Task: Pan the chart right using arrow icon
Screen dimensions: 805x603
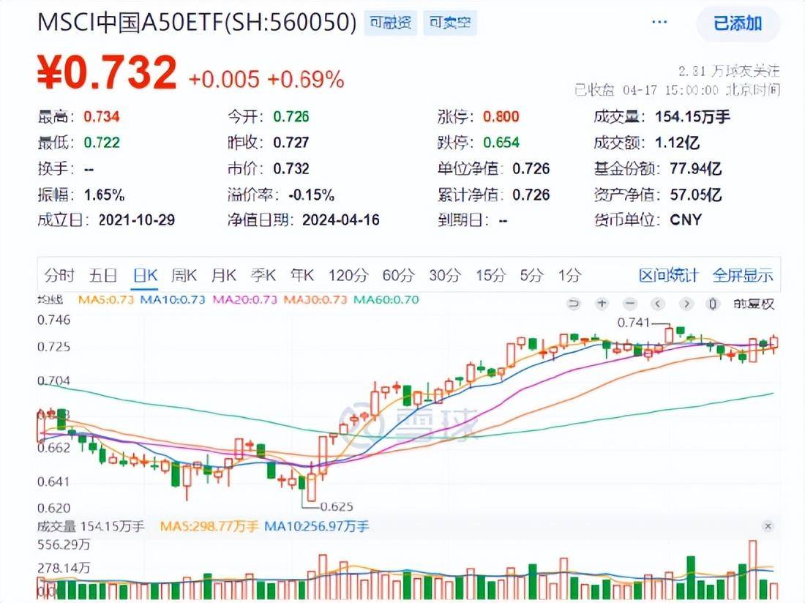Action: click(x=686, y=302)
